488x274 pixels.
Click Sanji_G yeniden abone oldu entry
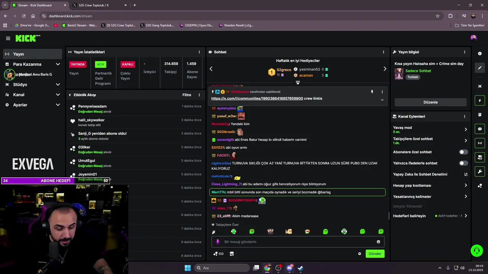pyautogui.click(x=135, y=136)
